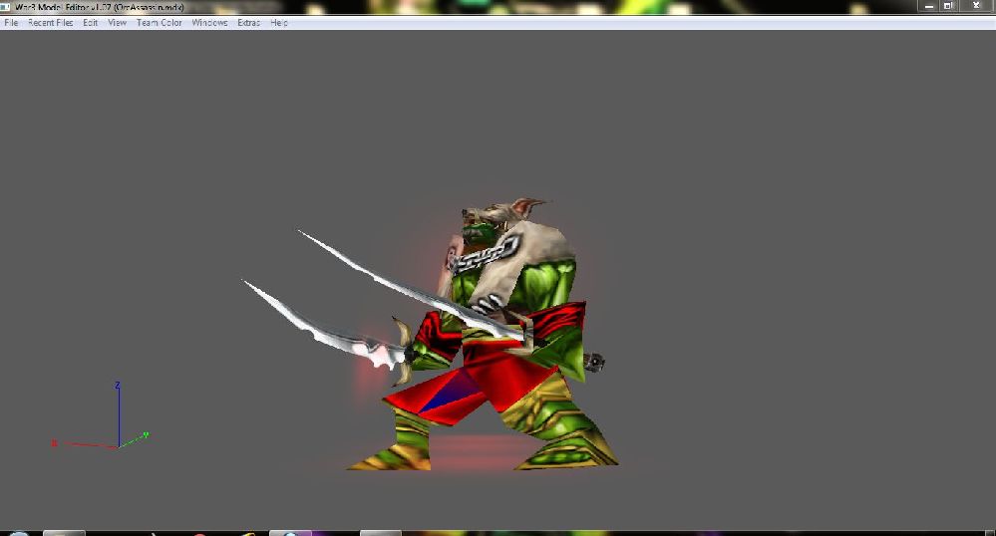
Task: Open the Help menu
Action: (279, 22)
